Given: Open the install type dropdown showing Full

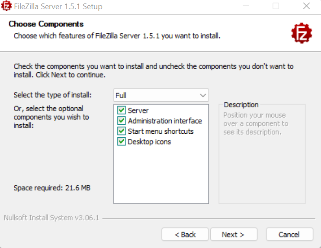Looking at the screenshot, I should 161,95.
